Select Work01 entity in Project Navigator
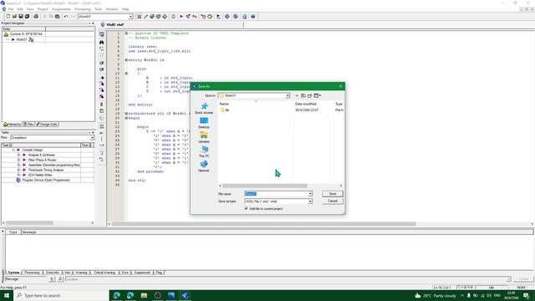The height and width of the screenshot is (301, 535). pyautogui.click(x=22, y=39)
